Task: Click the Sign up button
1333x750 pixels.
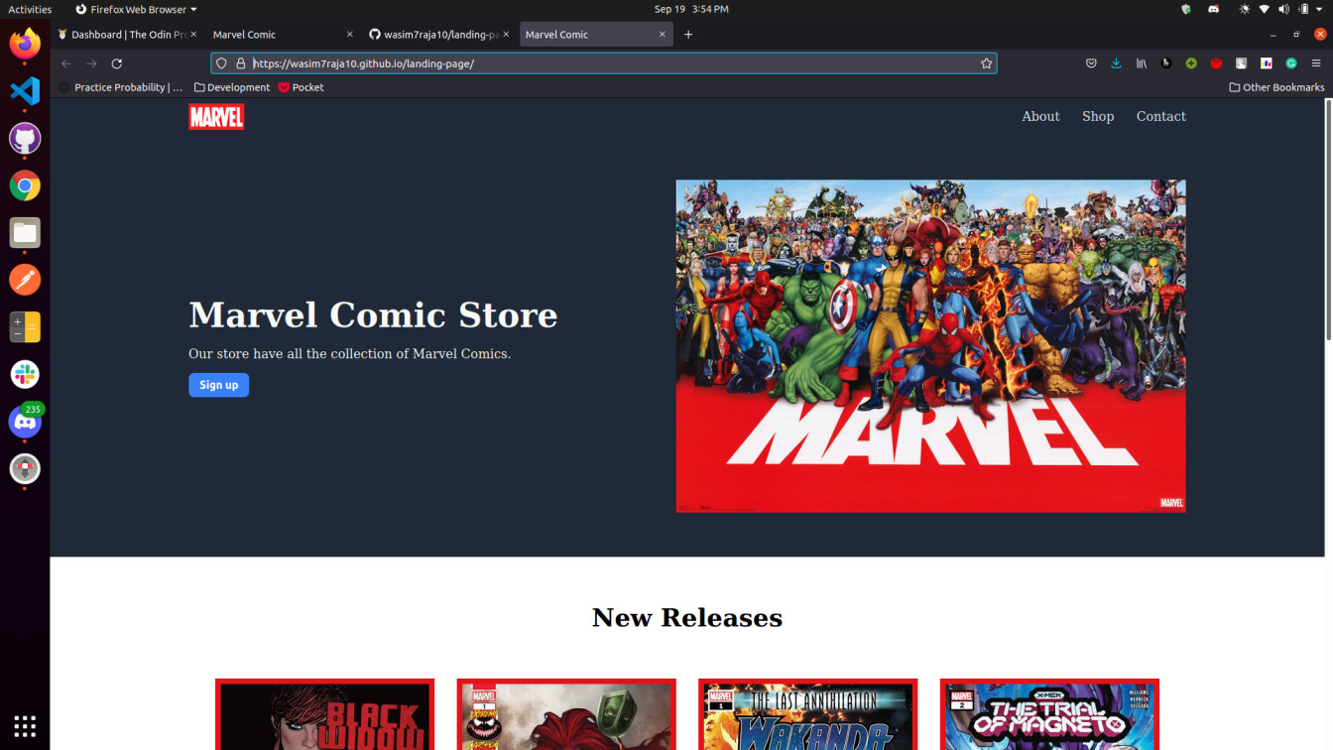Action: point(218,385)
